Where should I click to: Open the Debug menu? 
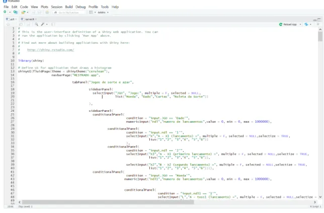[x=80, y=7]
